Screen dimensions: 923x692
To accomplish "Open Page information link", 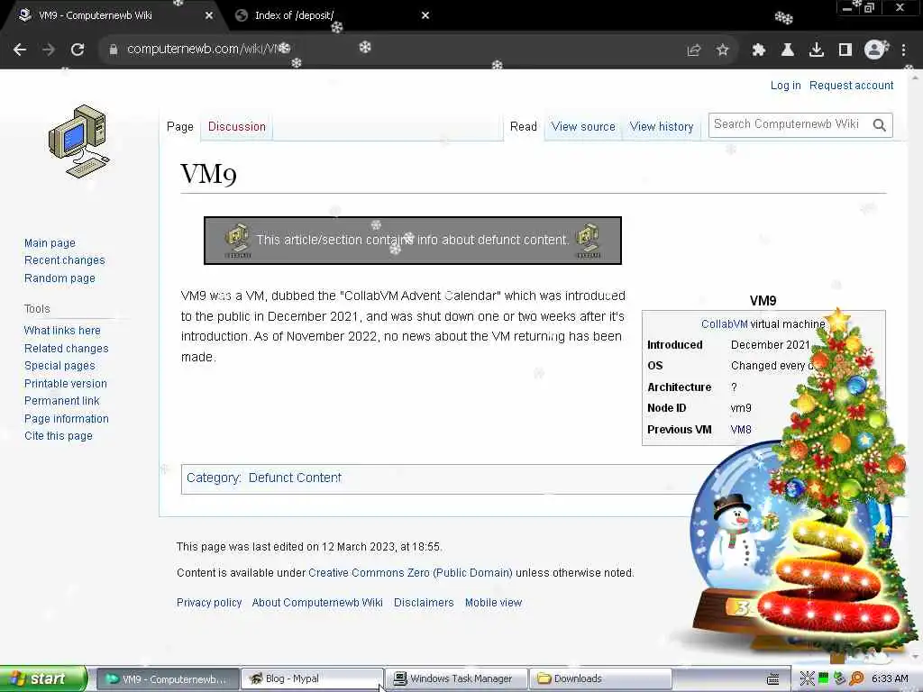I will pyautogui.click(x=66, y=418).
